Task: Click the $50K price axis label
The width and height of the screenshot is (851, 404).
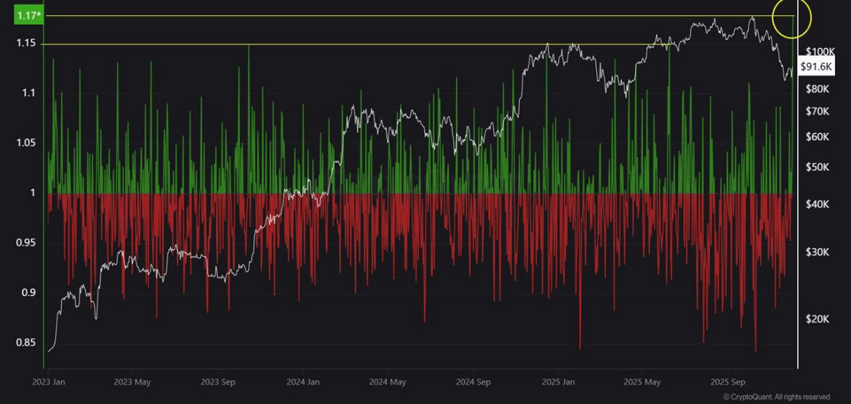Action: (818, 166)
